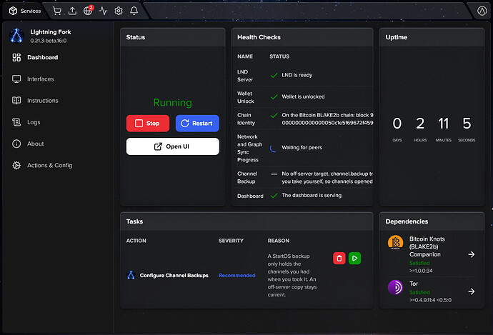
Task: Click the StartOS logo icon at top right
Action: click(482, 11)
